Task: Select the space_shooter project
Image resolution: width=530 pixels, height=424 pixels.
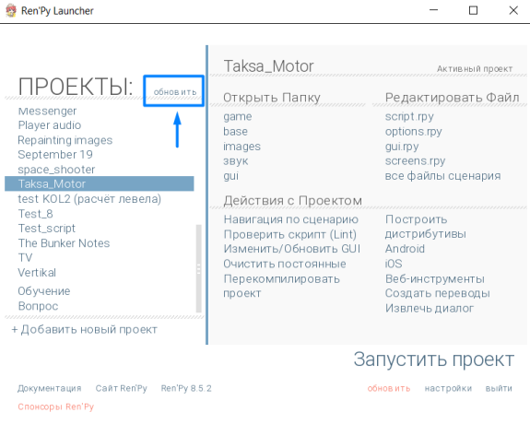Action: click(x=56, y=170)
